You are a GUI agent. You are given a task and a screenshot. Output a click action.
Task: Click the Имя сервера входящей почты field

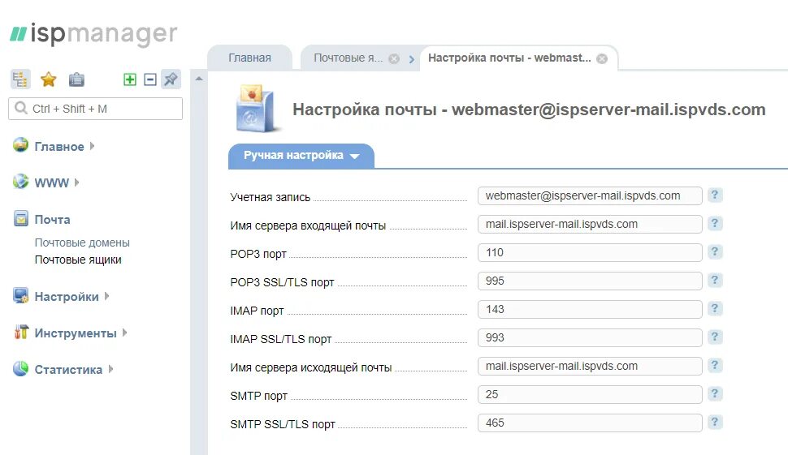(x=590, y=224)
